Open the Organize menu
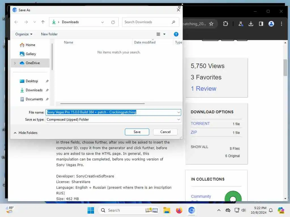 (24, 34)
